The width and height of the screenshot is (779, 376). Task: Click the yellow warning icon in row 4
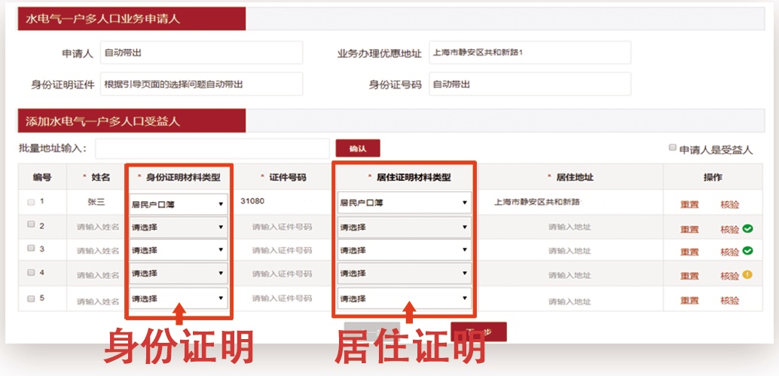tap(747, 275)
